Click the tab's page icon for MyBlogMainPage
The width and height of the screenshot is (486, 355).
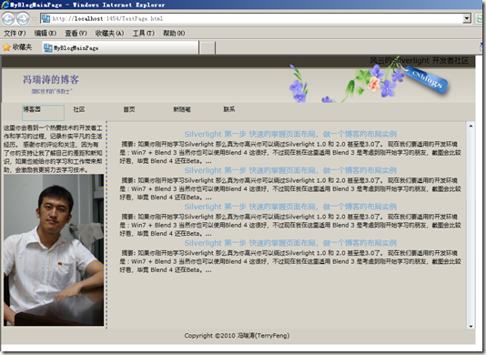(x=48, y=47)
